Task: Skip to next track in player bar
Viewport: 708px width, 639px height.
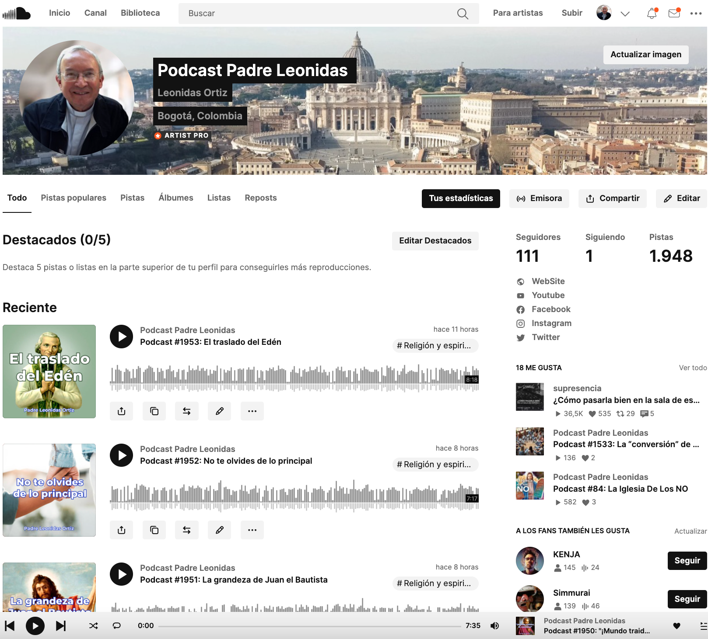Action: tap(61, 626)
